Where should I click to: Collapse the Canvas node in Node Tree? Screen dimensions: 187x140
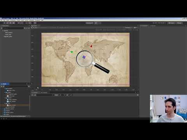point(3,31)
